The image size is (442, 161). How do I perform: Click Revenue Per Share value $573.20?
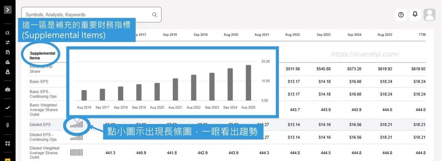[354, 69]
